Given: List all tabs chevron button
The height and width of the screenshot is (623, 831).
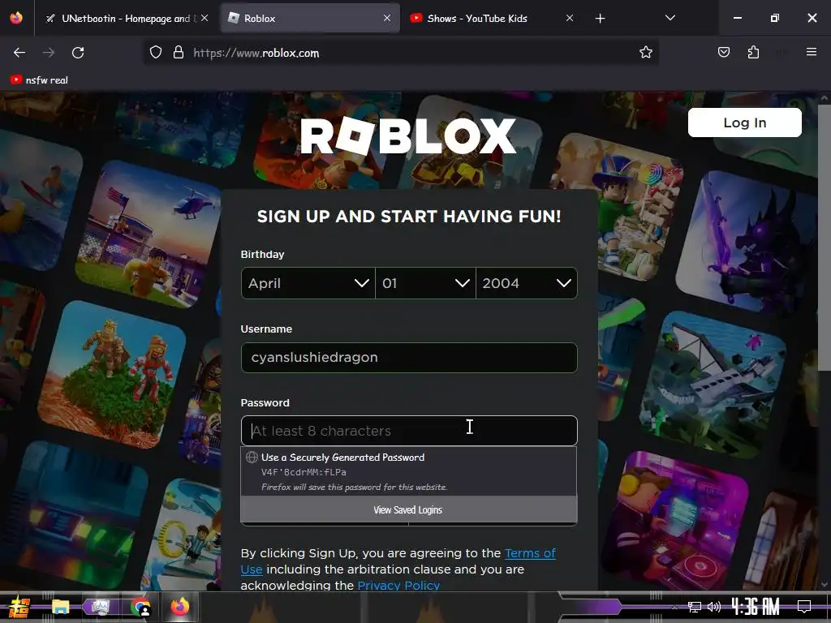Looking at the screenshot, I should [670, 18].
